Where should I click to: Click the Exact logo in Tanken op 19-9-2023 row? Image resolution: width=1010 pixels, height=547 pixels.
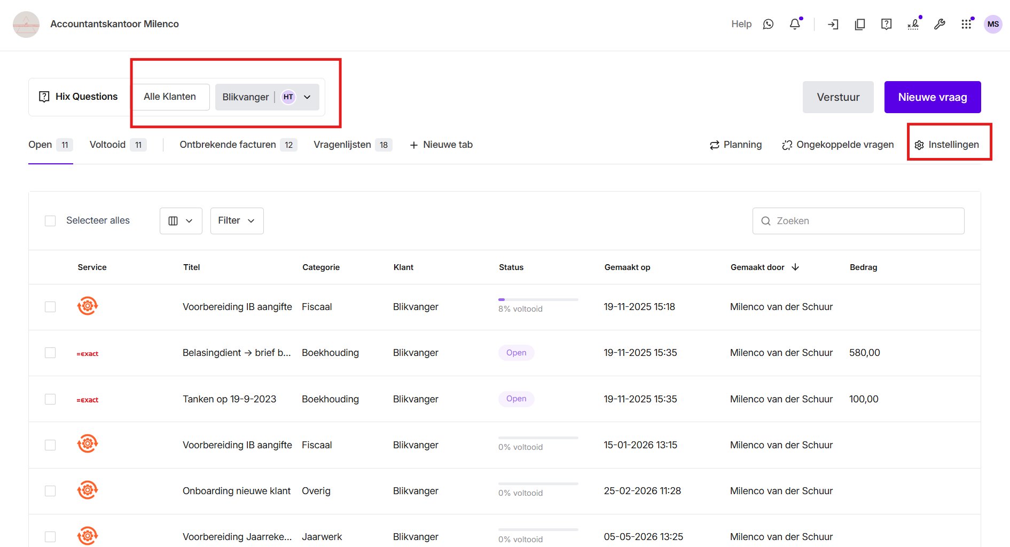click(x=88, y=400)
